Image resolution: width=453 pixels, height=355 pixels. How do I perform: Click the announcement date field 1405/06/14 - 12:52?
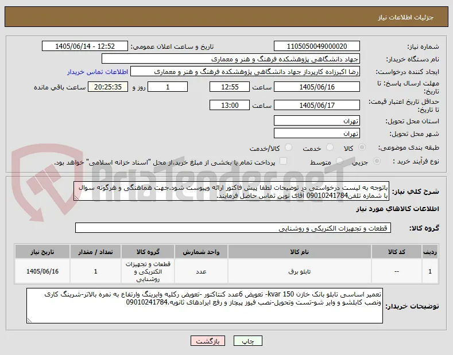click(85, 46)
